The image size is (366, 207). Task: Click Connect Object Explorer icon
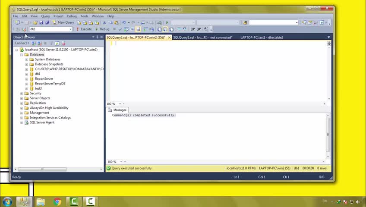point(34,44)
